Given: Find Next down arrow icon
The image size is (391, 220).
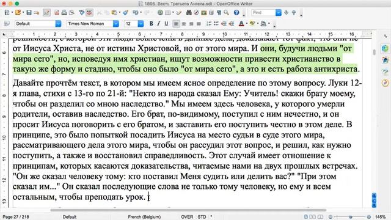Looking at the screenshot, I should [287, 12].
